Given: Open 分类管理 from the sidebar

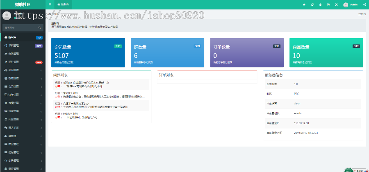Looking at the screenshot, I should [23, 54].
